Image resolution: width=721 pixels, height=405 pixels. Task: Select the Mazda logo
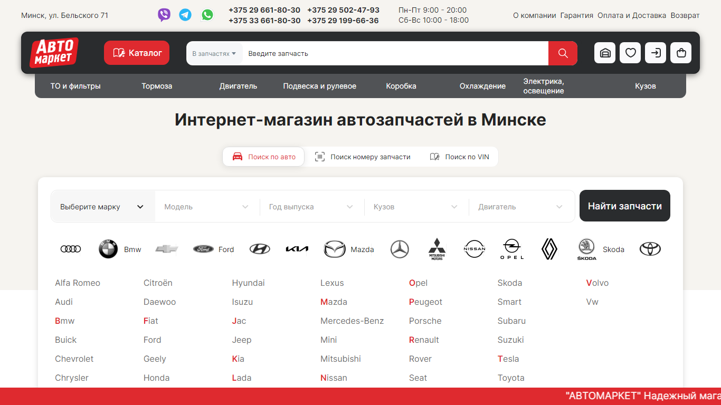click(335, 249)
